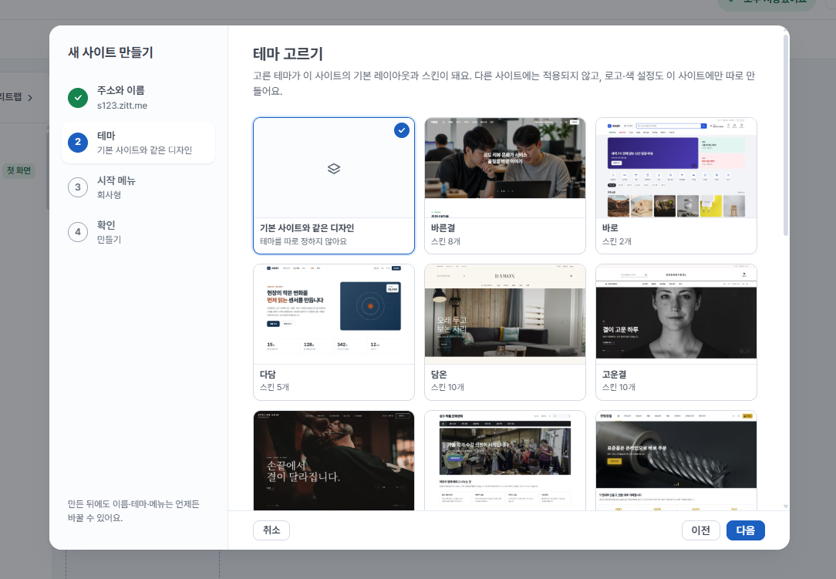Select the 담온 theme card
Screen dimensions: 836x579
505,332
